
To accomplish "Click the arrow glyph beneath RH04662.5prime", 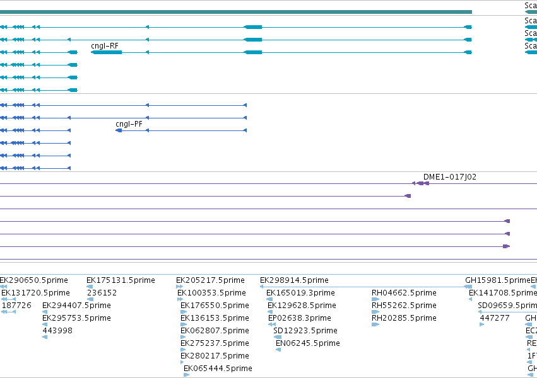I will coord(375,299).
